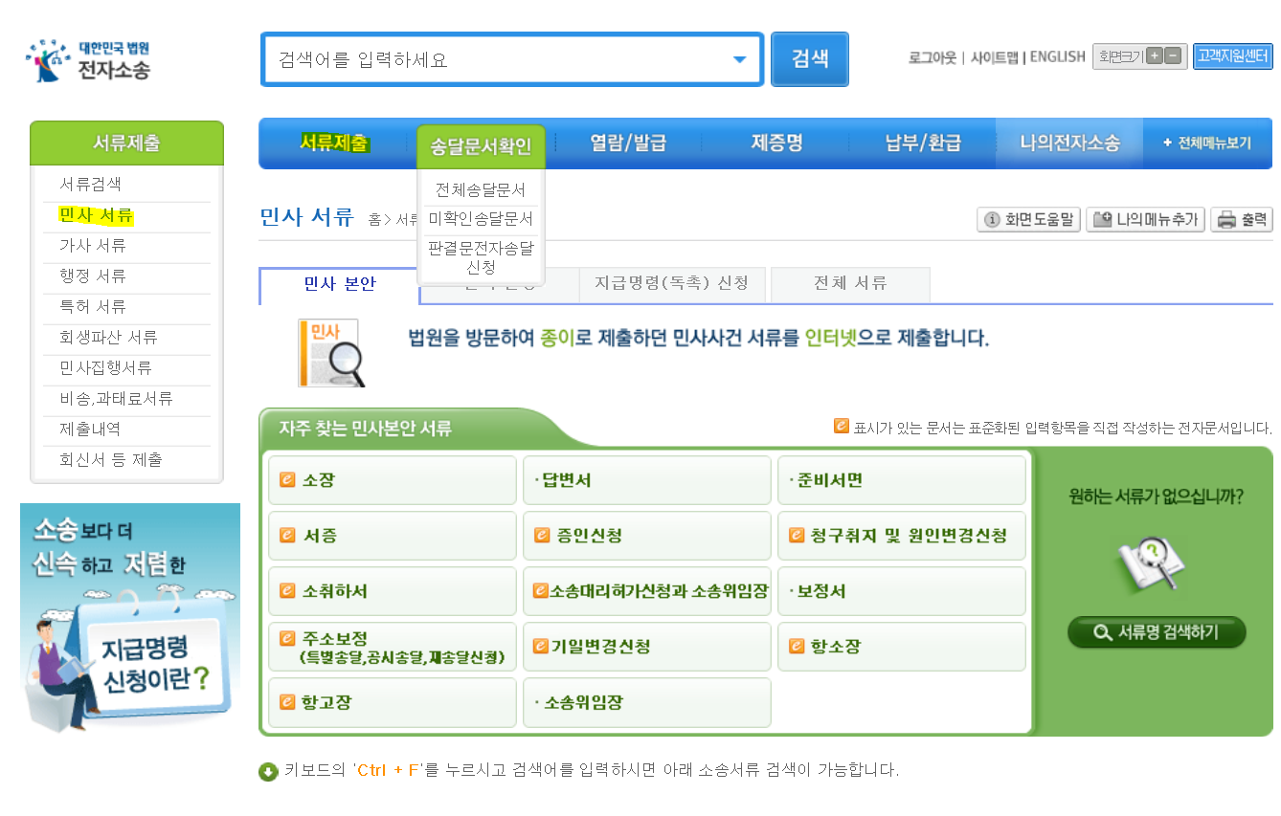Open the 나의전자소송 top menu

pos(1069,143)
